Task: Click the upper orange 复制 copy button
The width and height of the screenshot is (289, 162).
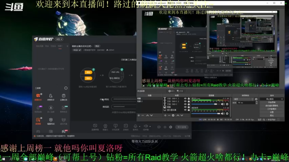Action: coord(88,72)
